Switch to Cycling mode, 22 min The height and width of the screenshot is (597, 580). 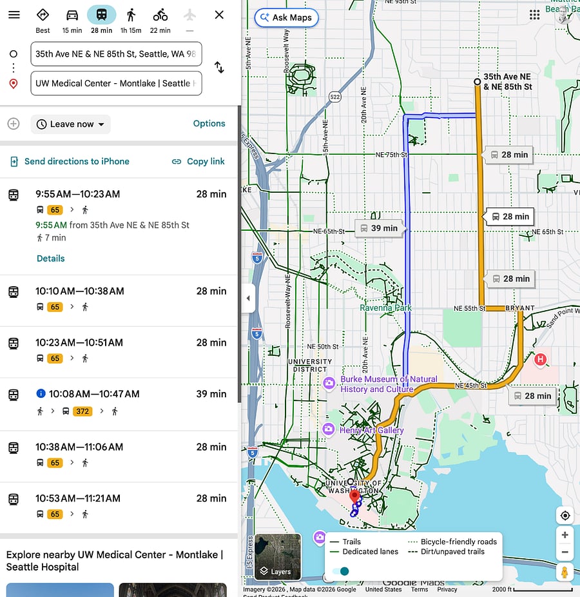160,21
